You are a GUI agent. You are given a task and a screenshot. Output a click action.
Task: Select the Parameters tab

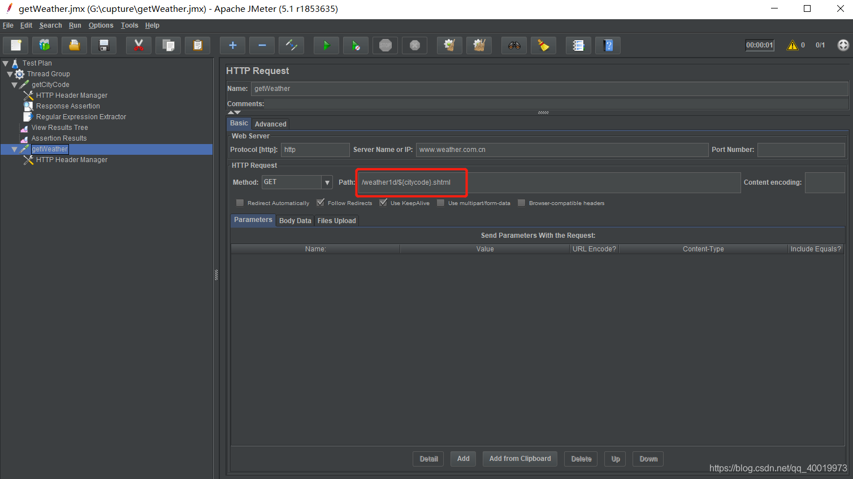click(x=253, y=220)
